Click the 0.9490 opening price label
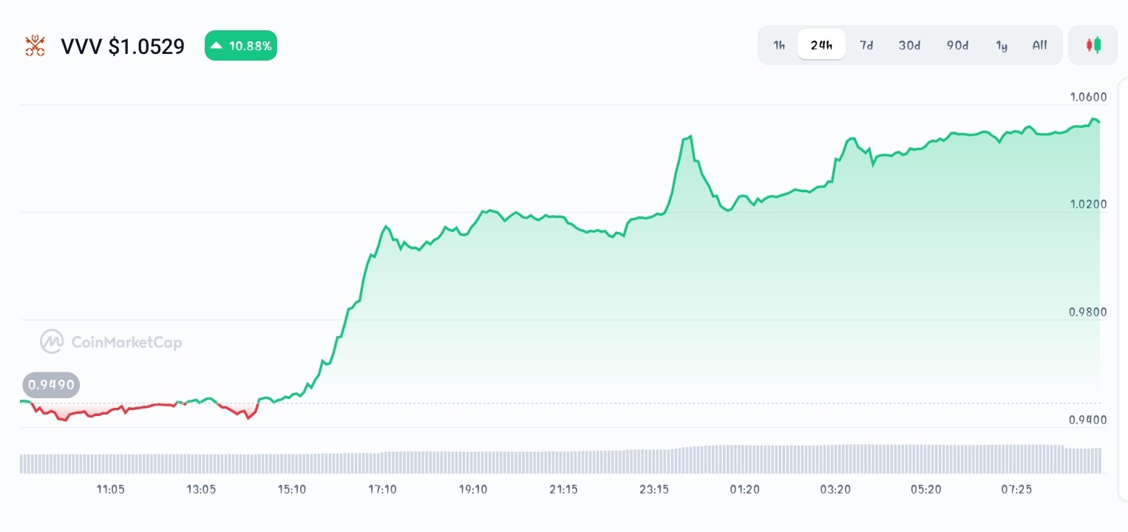The width and height of the screenshot is (1128, 532). pos(51,385)
